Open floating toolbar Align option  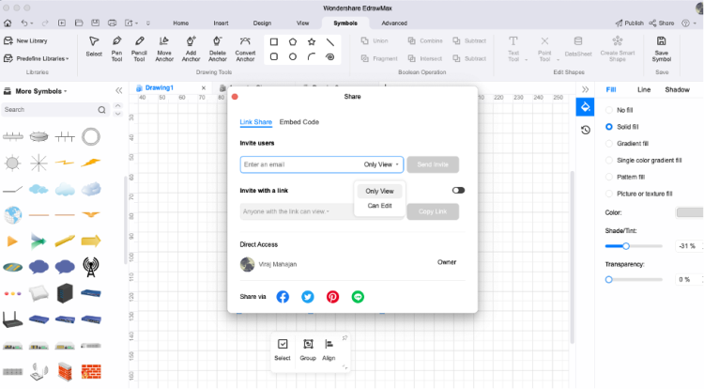pos(329,350)
